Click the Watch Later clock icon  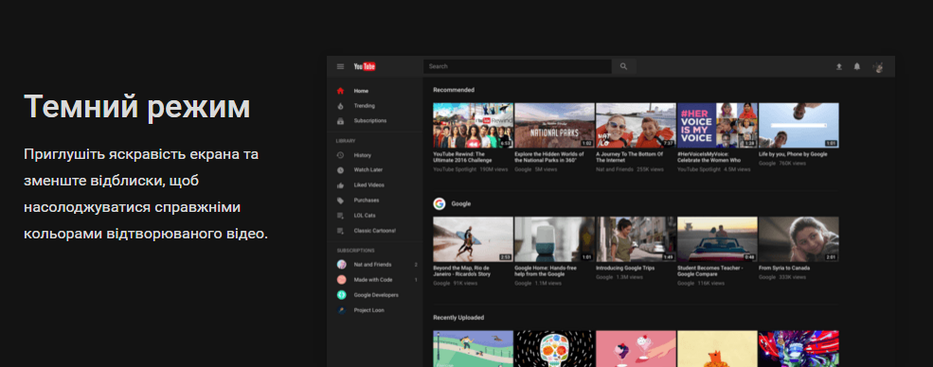[x=340, y=170]
